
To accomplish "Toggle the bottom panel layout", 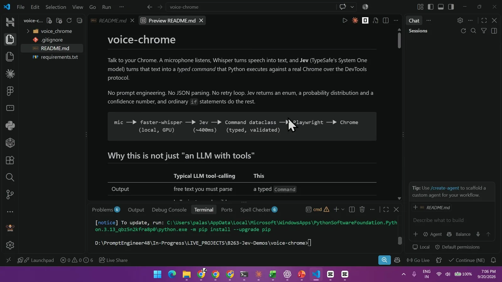I will tap(441, 7).
